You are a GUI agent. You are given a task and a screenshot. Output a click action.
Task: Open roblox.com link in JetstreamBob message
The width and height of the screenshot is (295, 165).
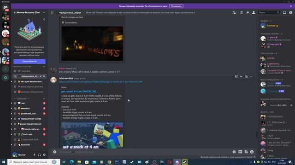[x=100, y=82]
